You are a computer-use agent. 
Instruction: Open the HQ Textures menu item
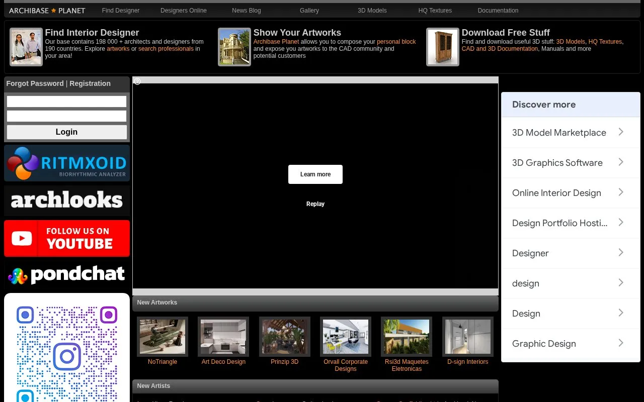[x=435, y=11]
